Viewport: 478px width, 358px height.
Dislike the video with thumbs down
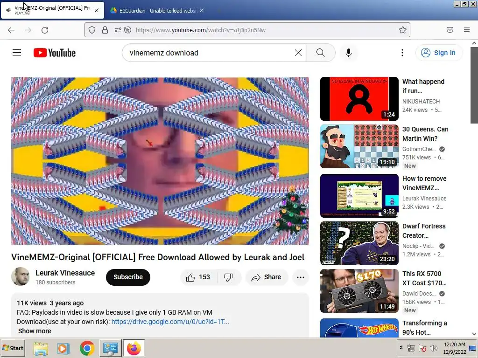pos(228,277)
